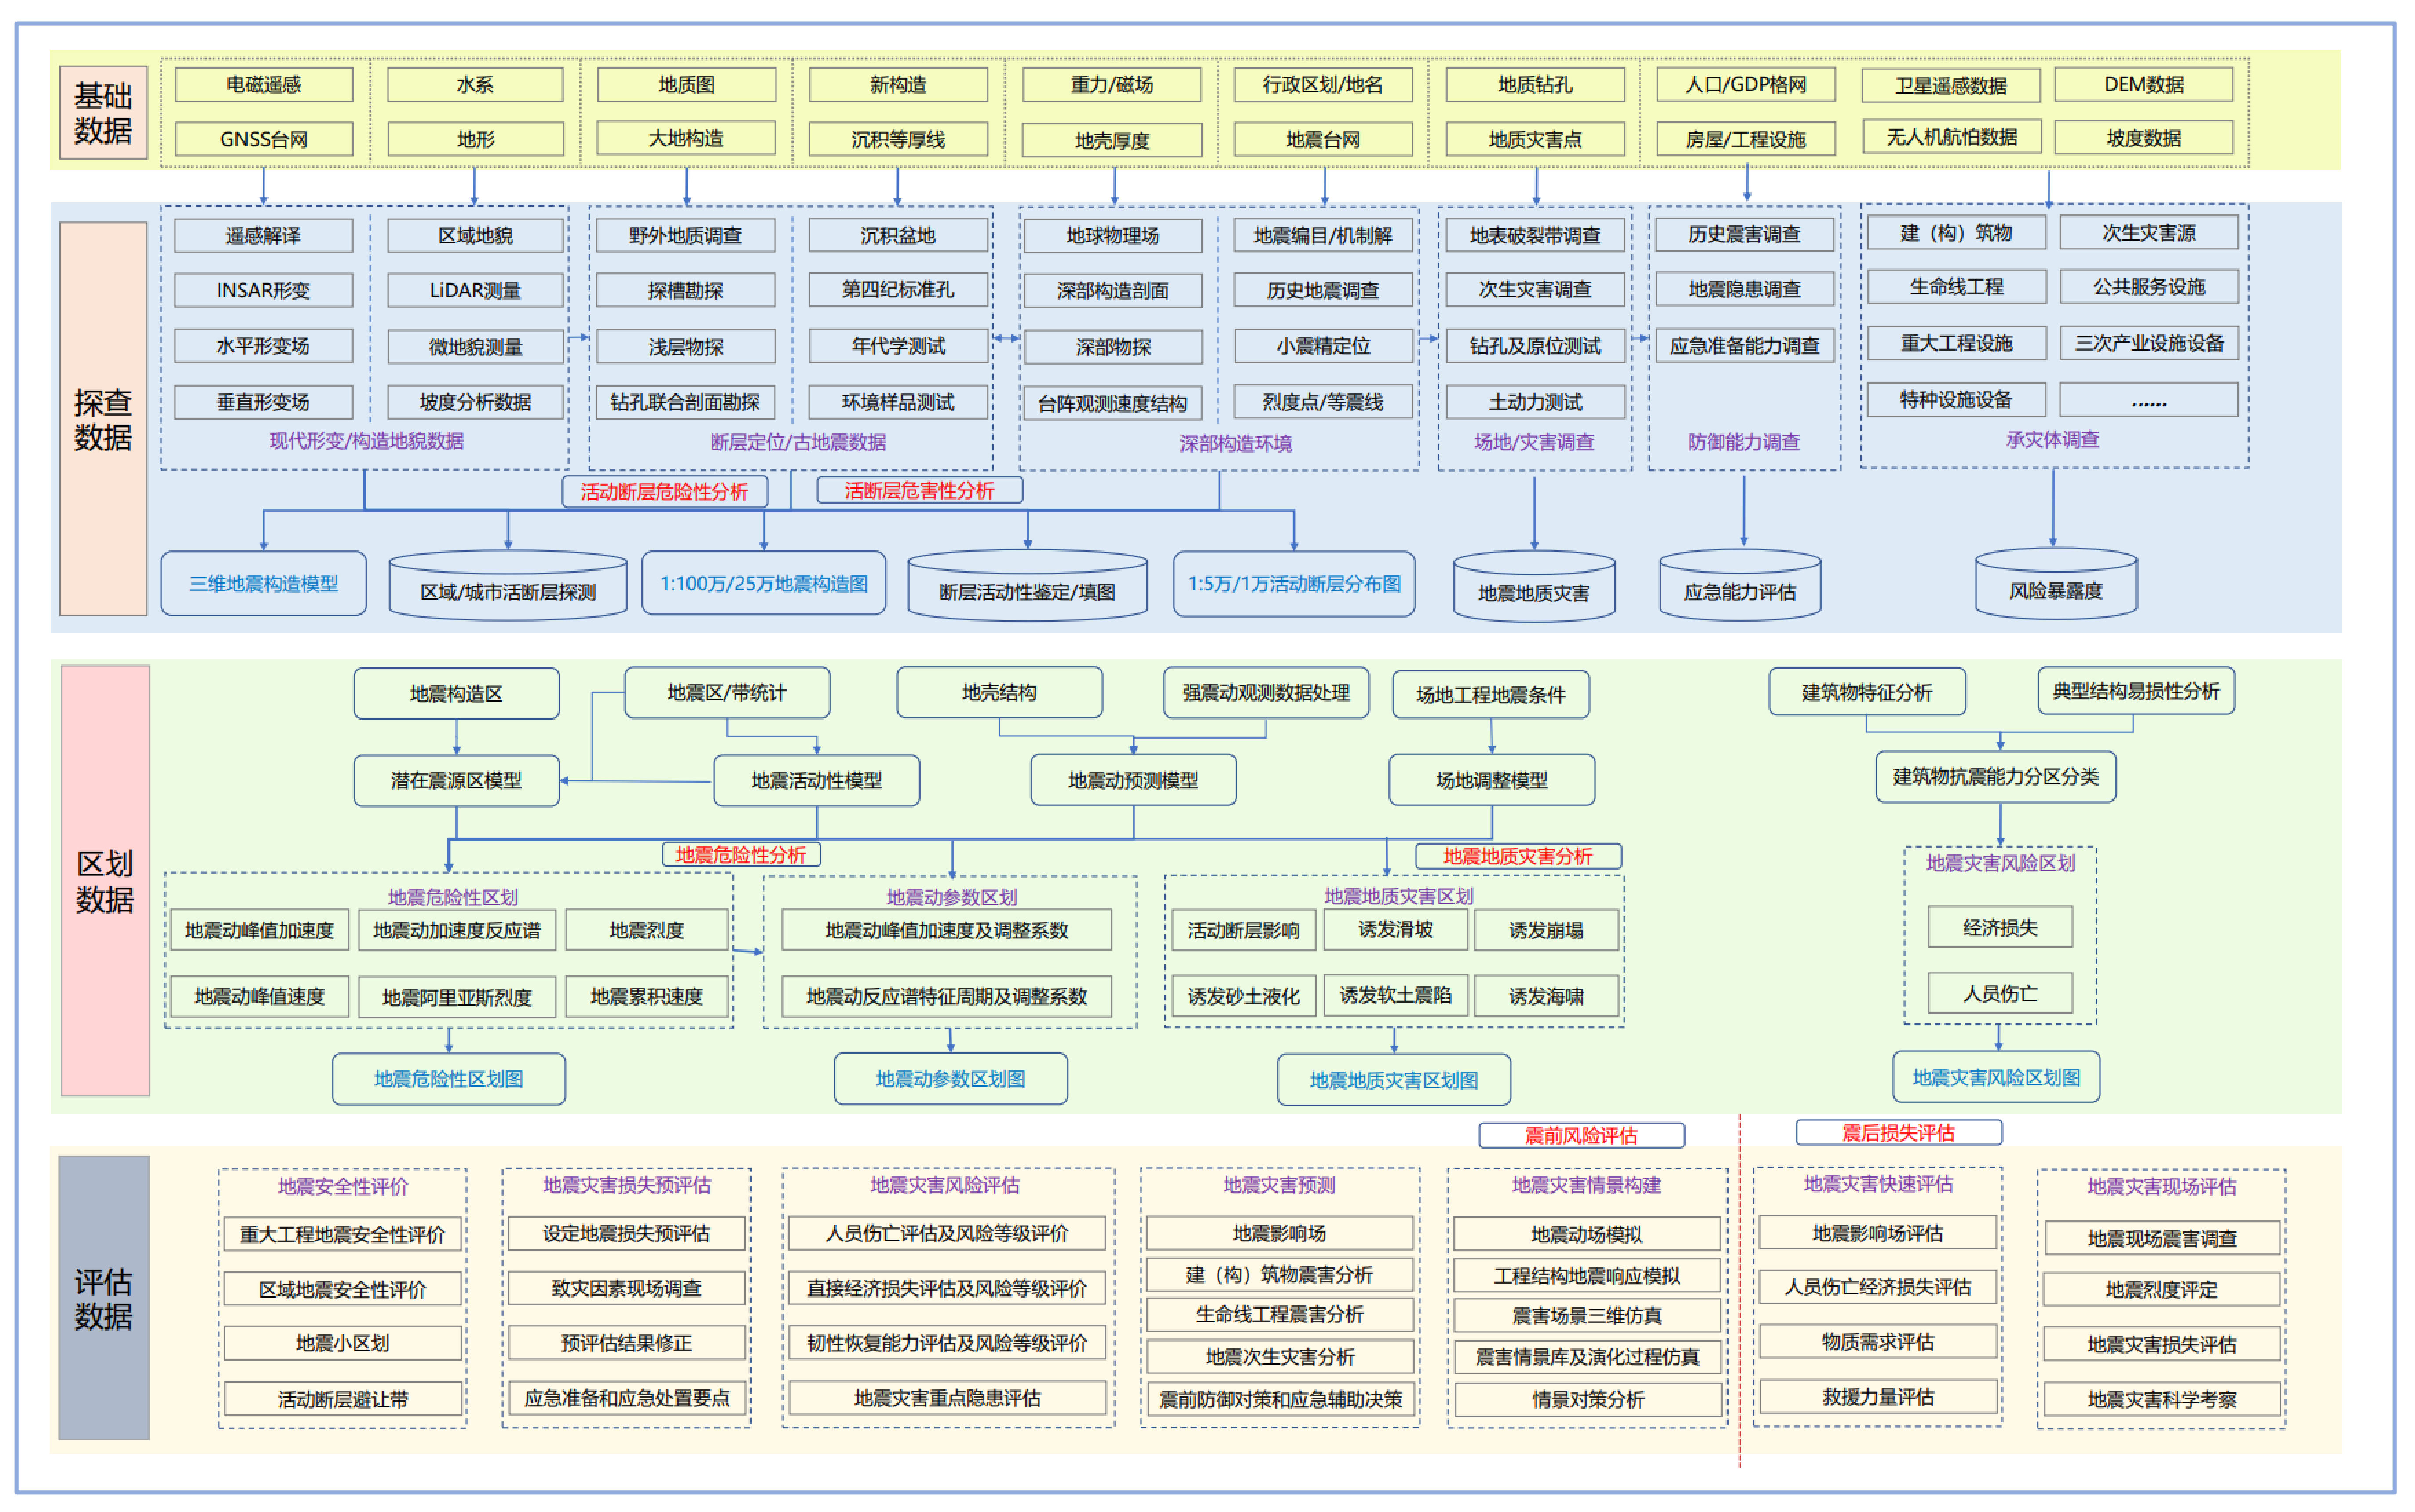Click the 应急准备能力调查 box
Image resolution: width=2415 pixels, height=1512 pixels.
pyautogui.click(x=1745, y=345)
